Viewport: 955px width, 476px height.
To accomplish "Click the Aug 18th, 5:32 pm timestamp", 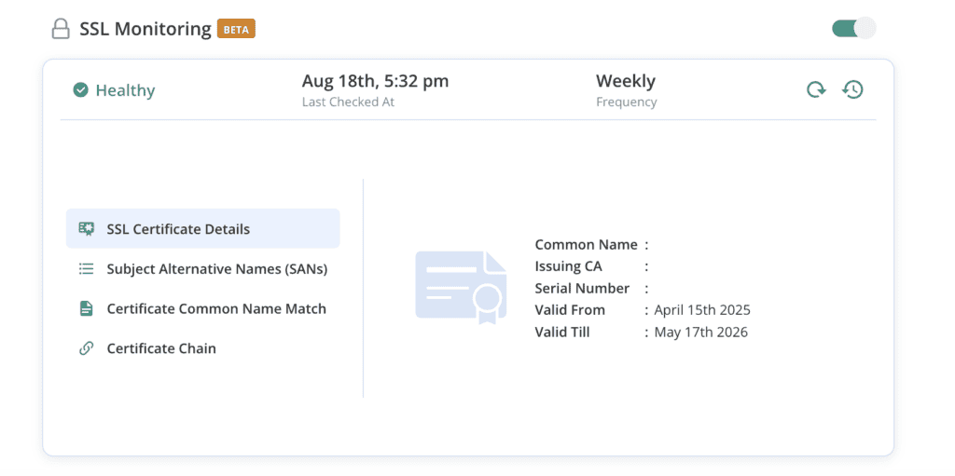I will [x=375, y=81].
